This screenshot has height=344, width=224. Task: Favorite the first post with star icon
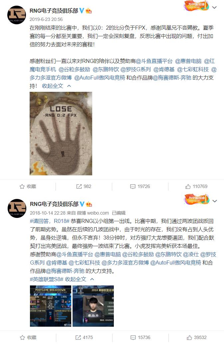[28, 187]
